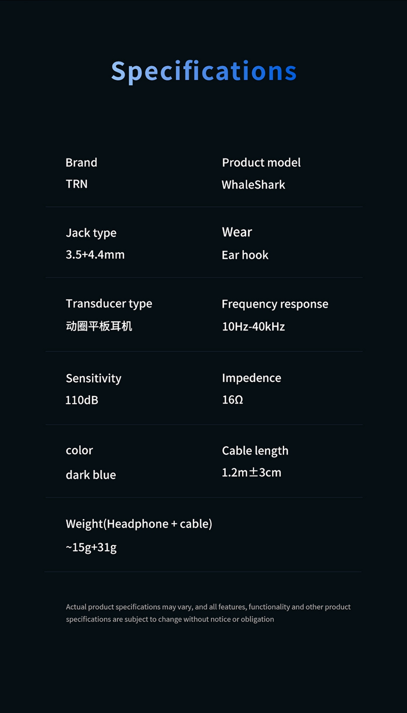Viewport: 407px width, 713px height.
Task: Click the Product model label
Action: [261, 162]
